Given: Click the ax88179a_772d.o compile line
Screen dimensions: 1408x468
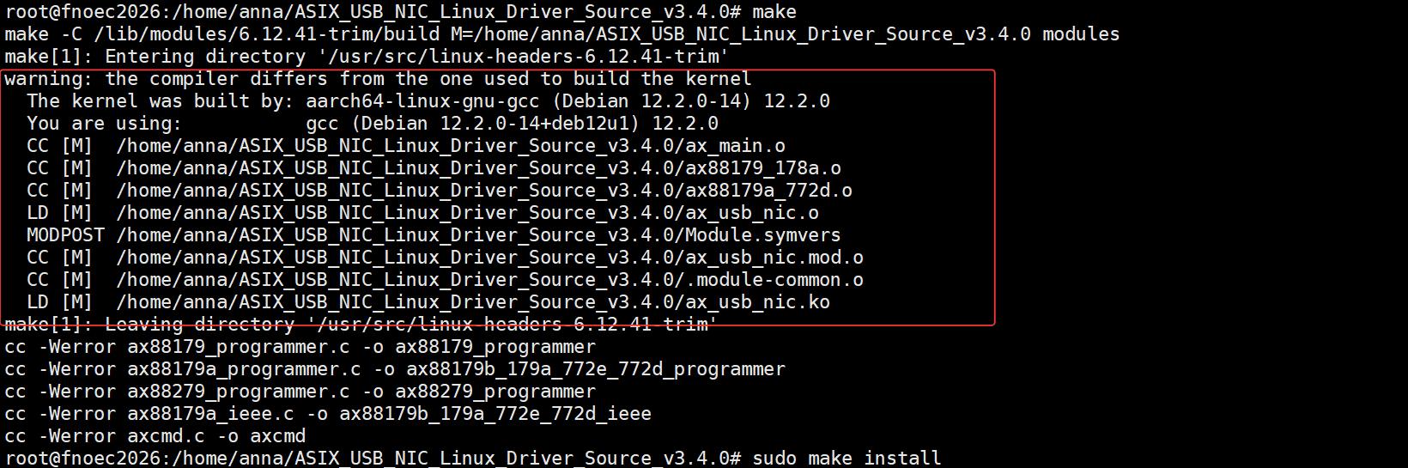Looking at the screenshot, I should tap(439, 191).
